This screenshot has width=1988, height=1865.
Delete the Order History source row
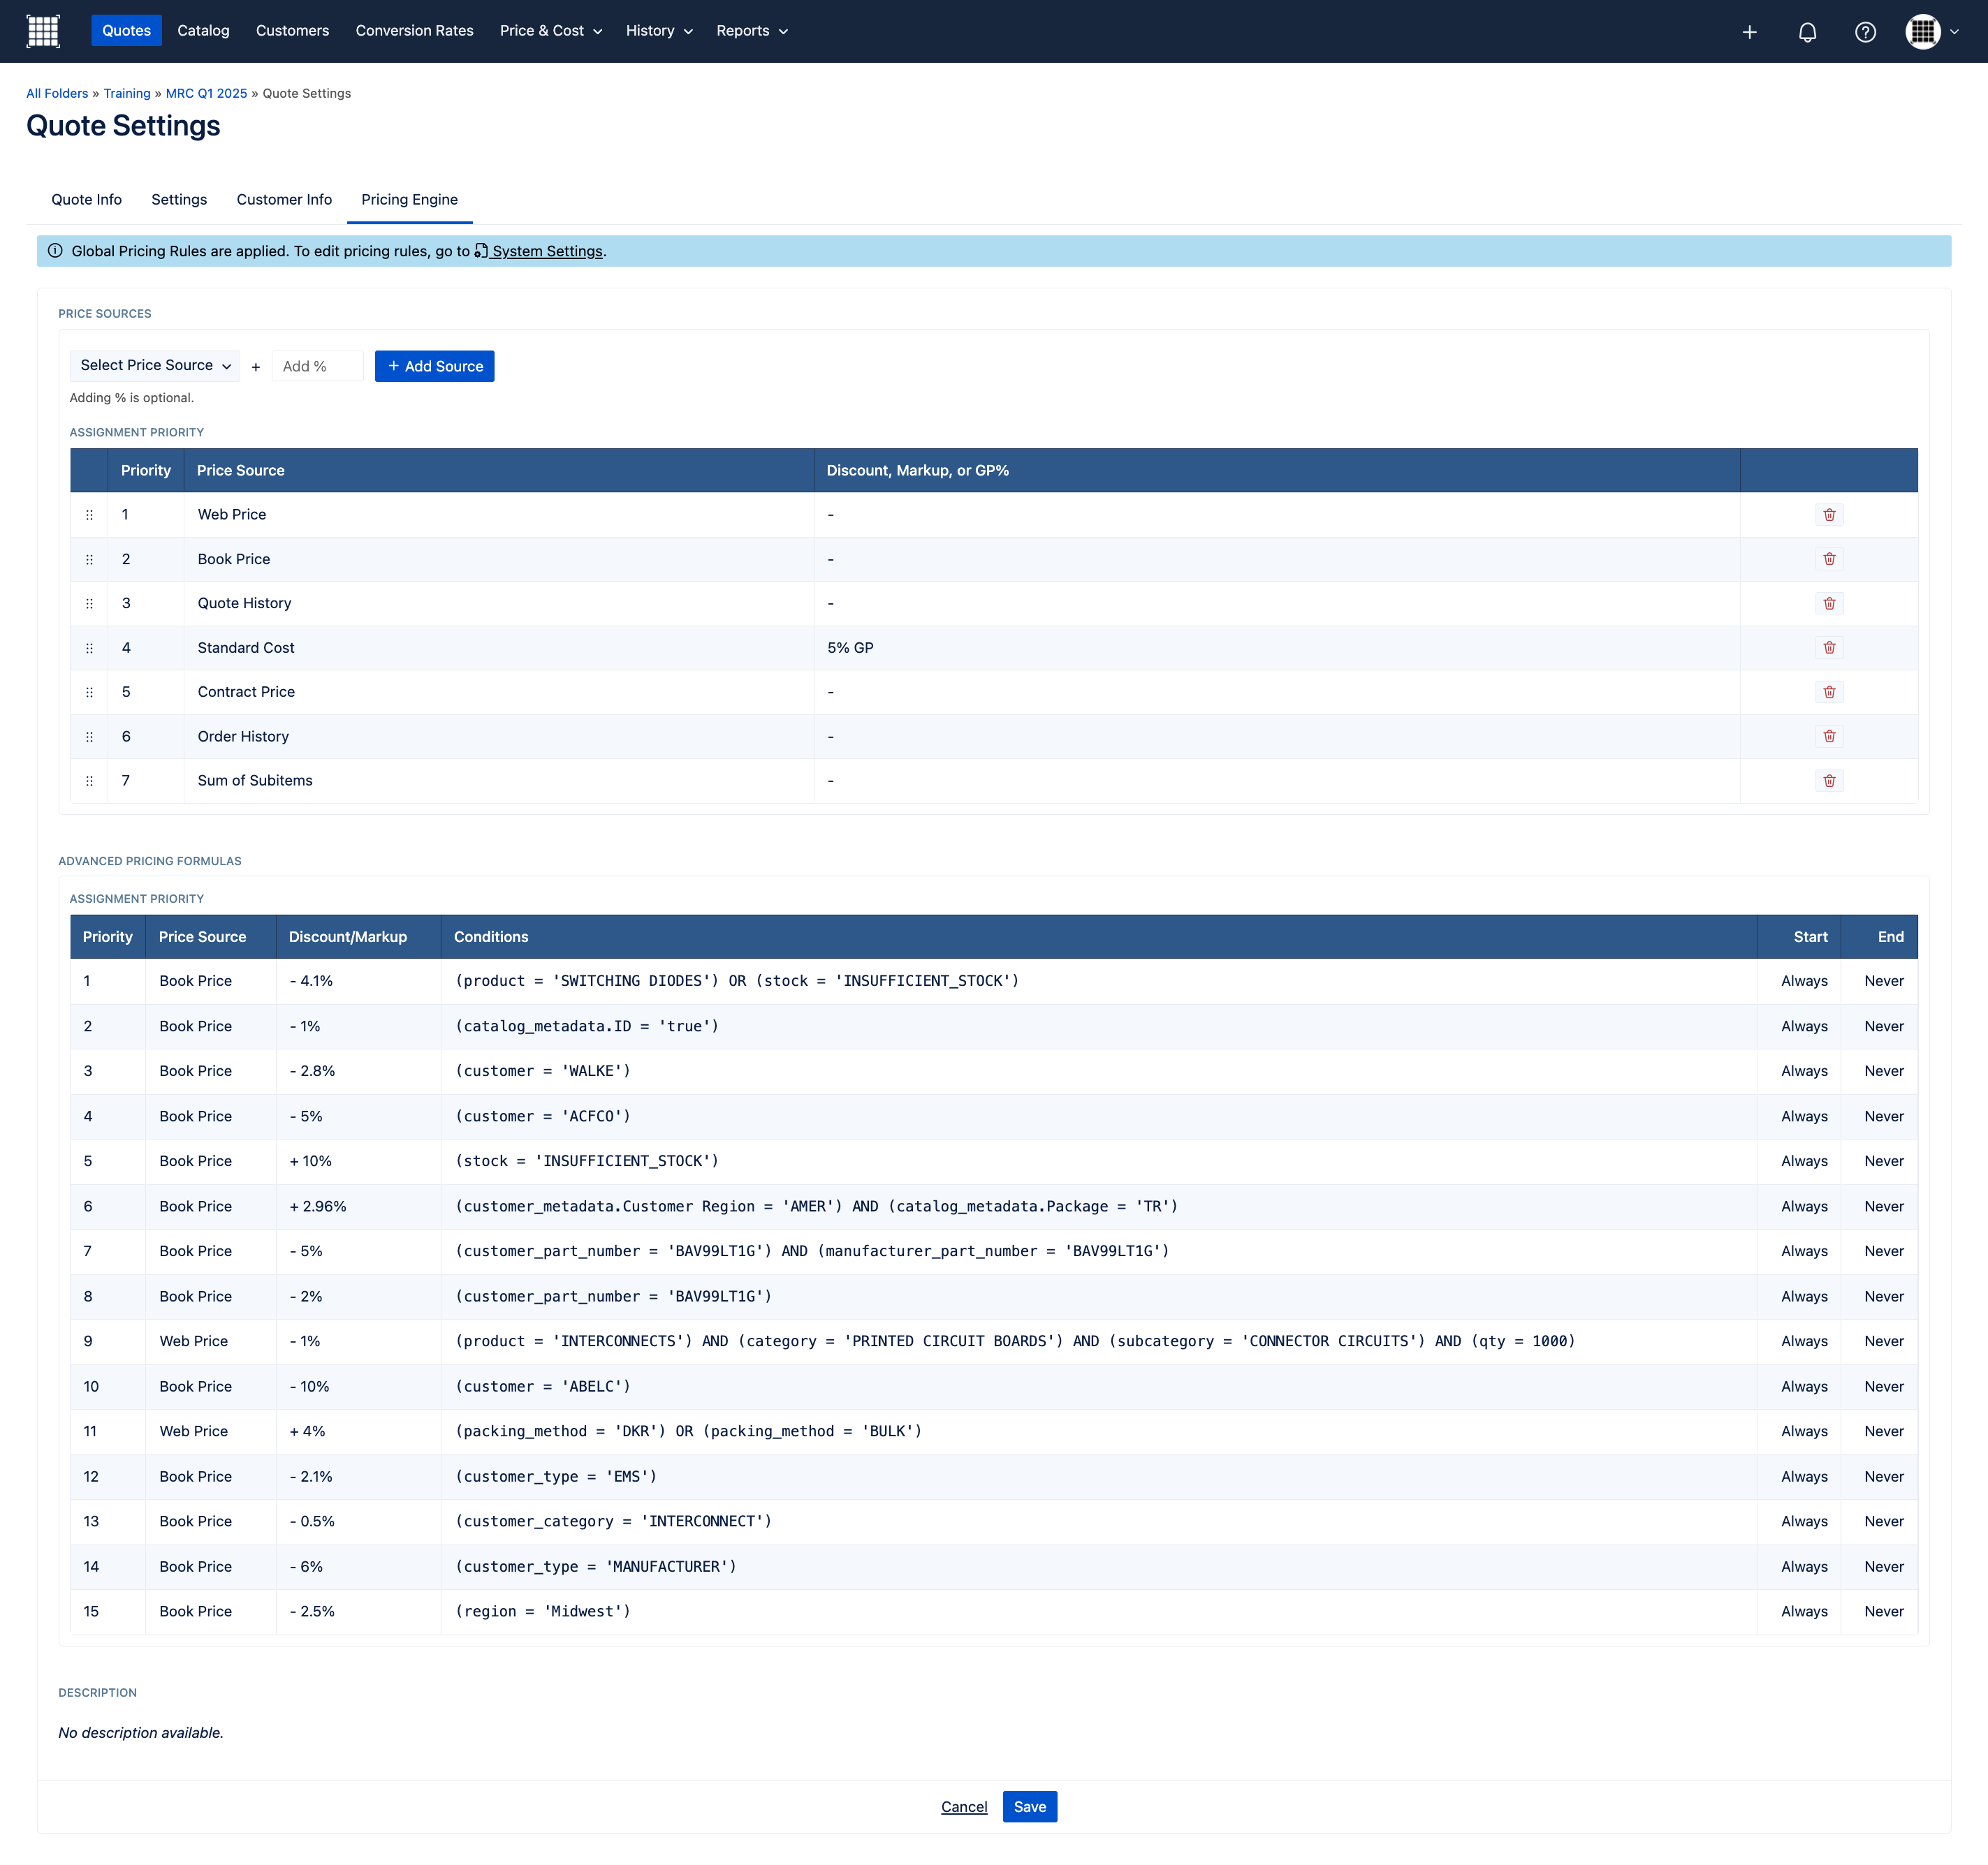click(x=1829, y=737)
